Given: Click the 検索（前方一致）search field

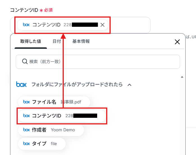Looking at the screenshot, I should [x=98, y=61].
